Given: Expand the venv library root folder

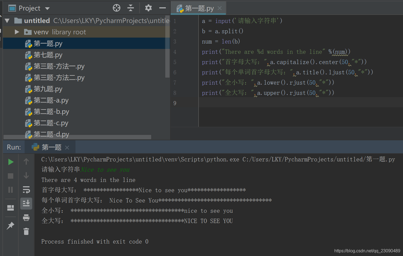Looking at the screenshot, I should [17, 32].
